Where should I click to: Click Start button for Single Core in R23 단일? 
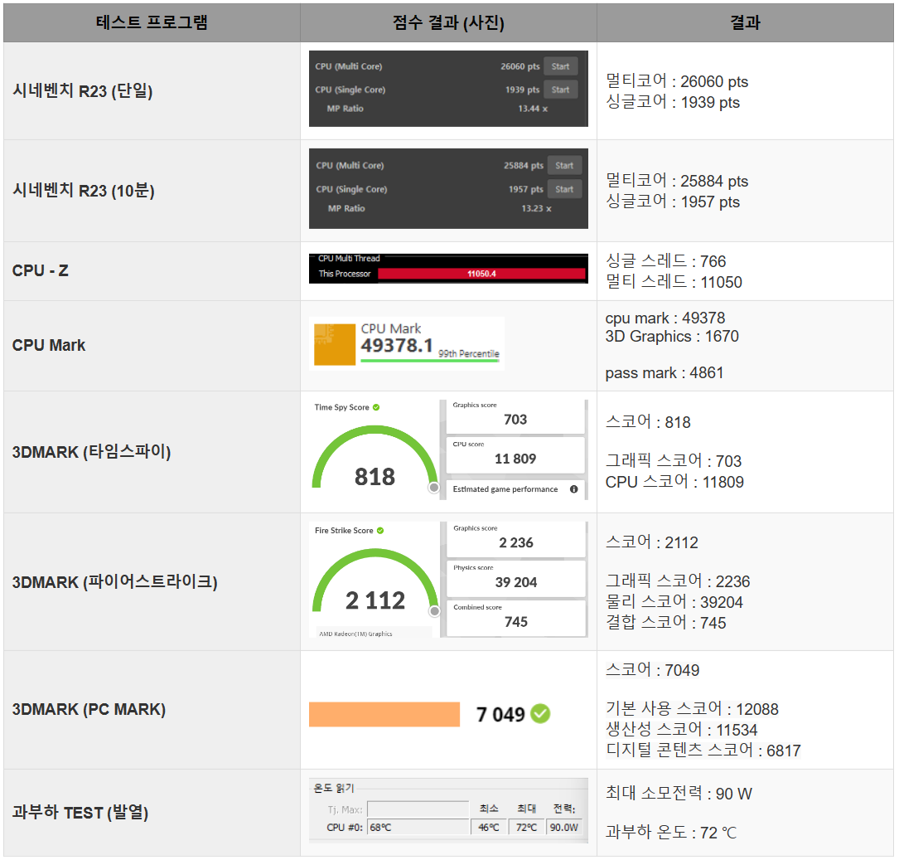pyautogui.click(x=560, y=90)
